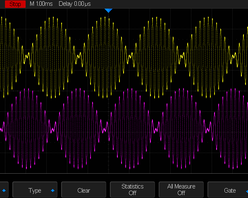Click the magenta waveform null below the trigger marker
Screen dimensions: 248x198
click(x=104, y=128)
